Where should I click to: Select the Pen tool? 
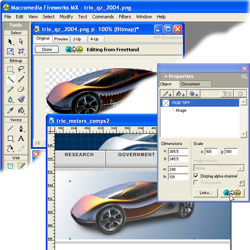(21, 128)
